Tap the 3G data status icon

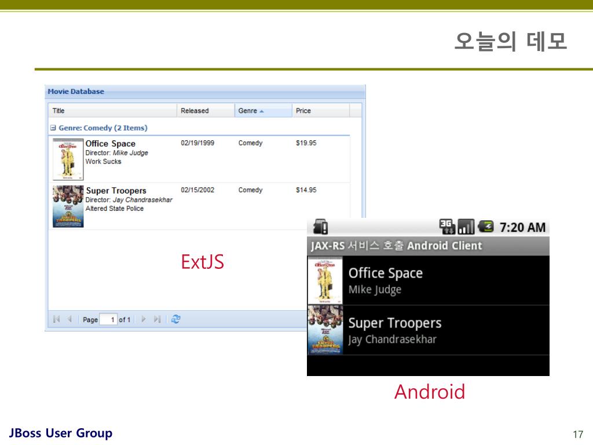tap(447, 227)
